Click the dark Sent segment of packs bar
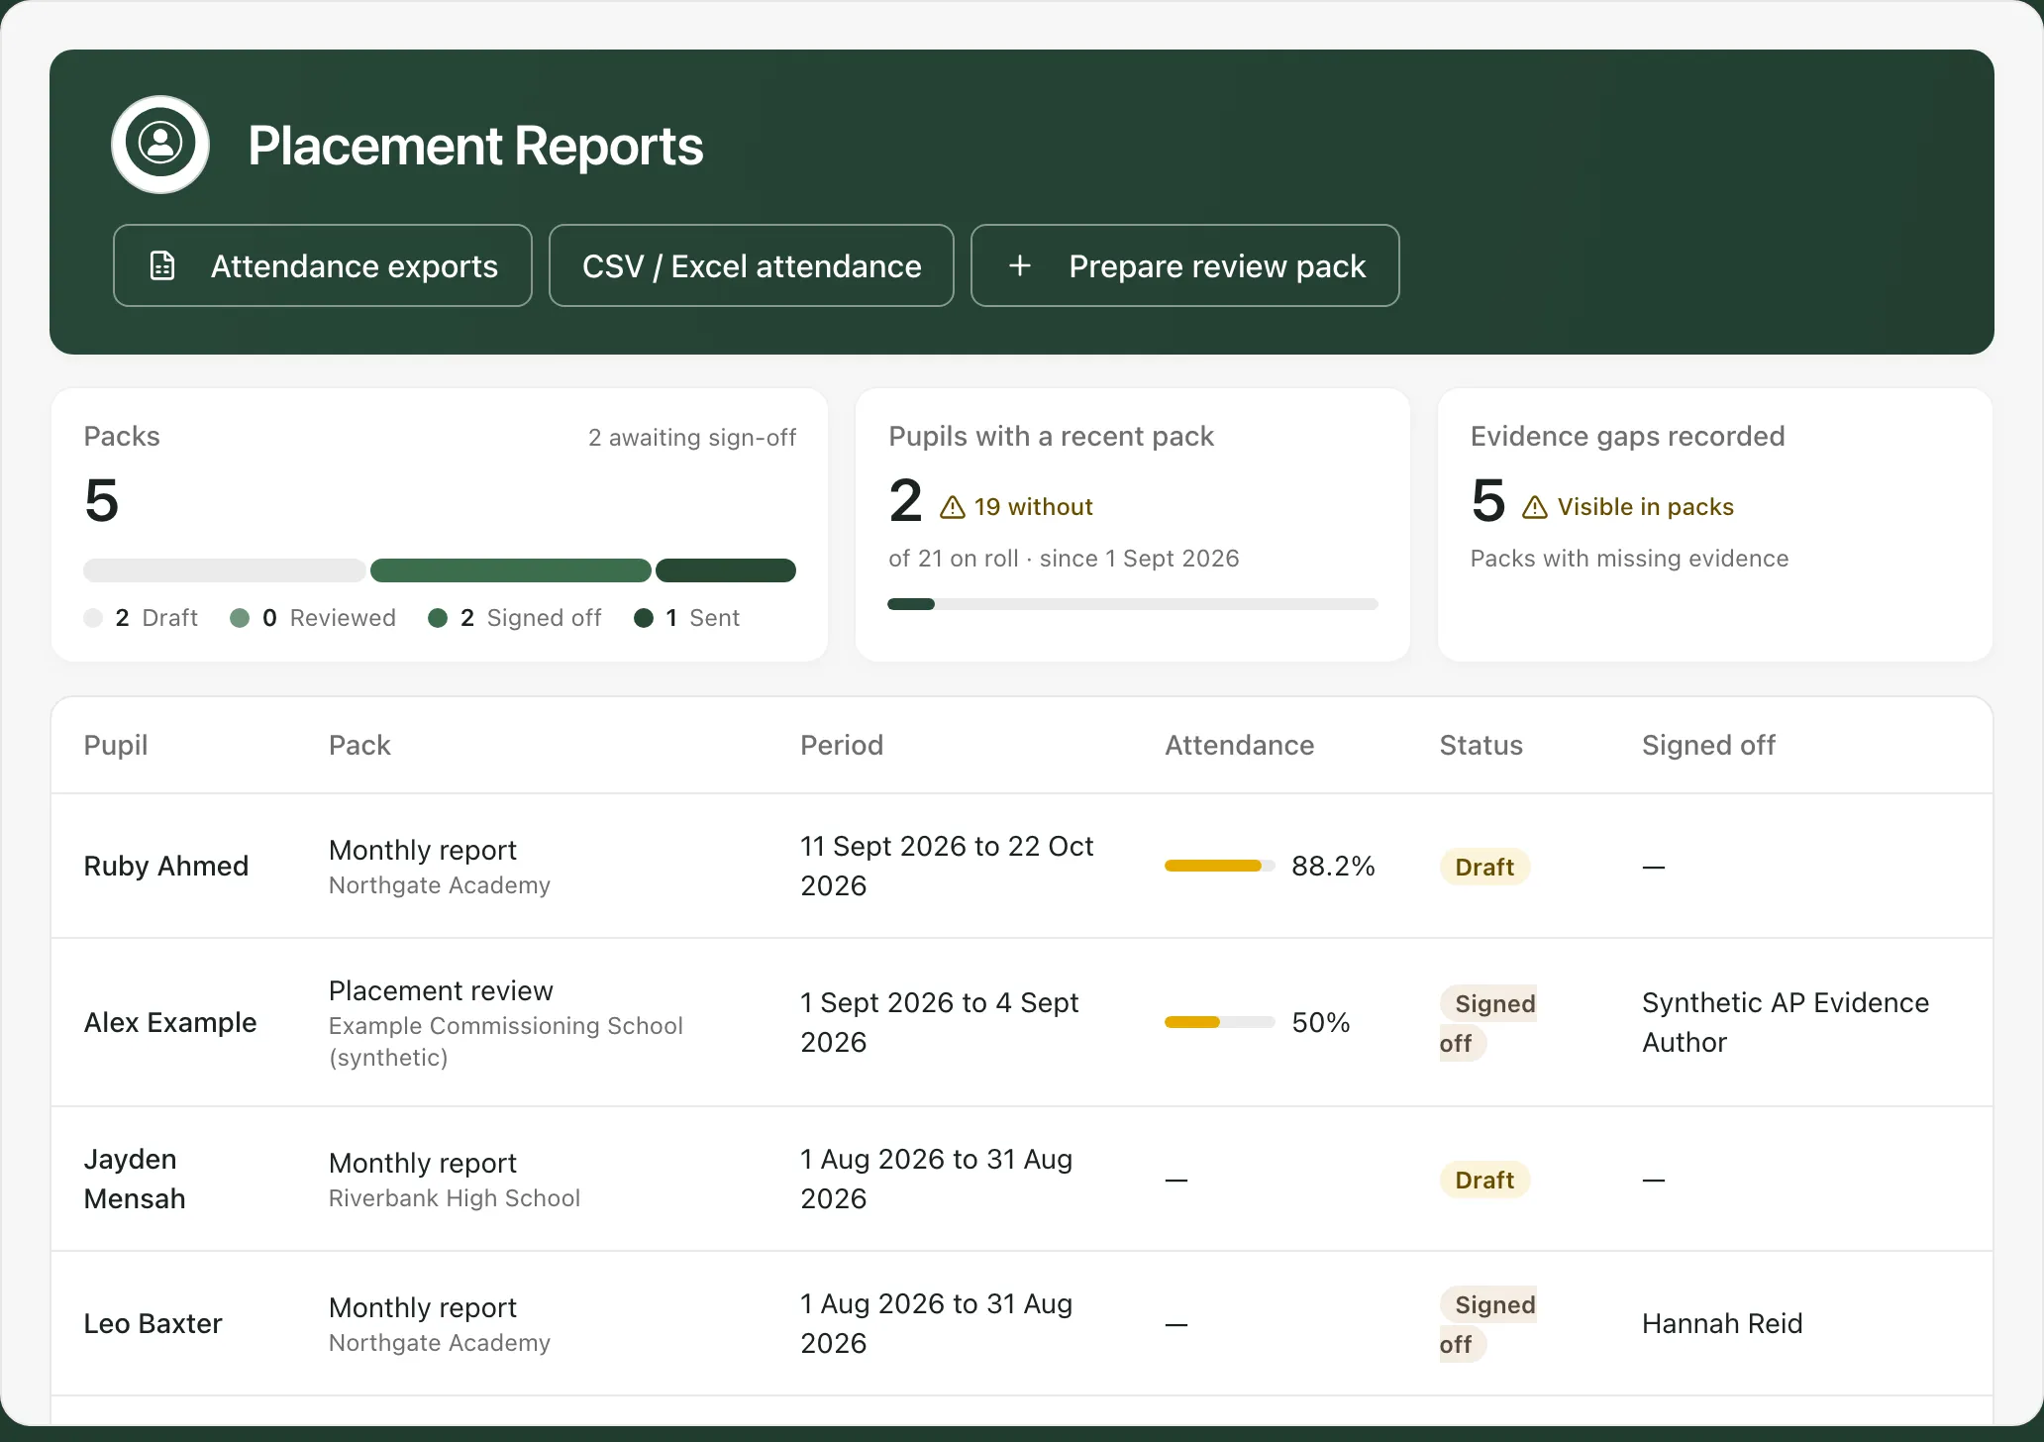2044x1442 pixels. (726, 570)
